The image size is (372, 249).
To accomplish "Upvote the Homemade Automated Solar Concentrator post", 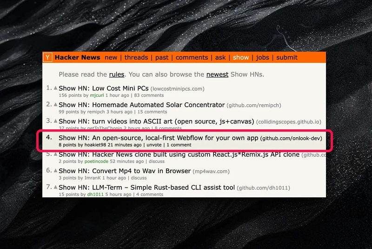I will 56,105.
